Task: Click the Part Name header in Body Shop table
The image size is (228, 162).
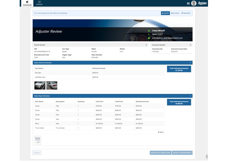Action: coord(39,101)
